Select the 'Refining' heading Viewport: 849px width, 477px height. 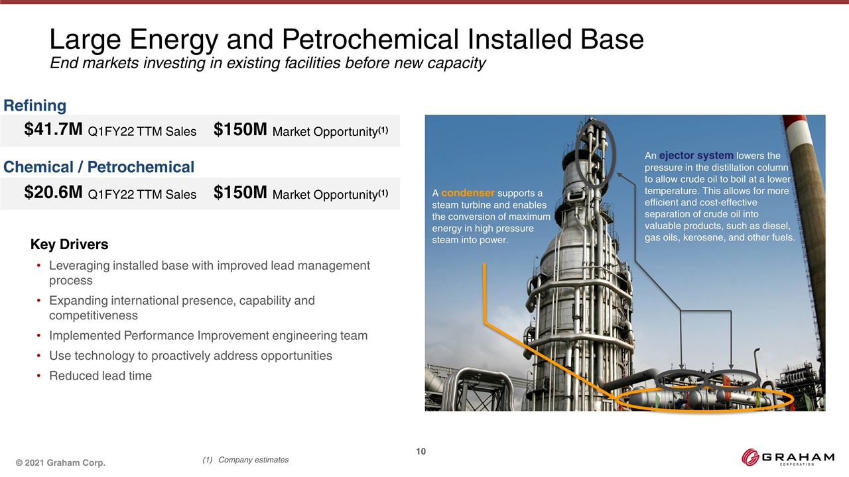tap(35, 105)
